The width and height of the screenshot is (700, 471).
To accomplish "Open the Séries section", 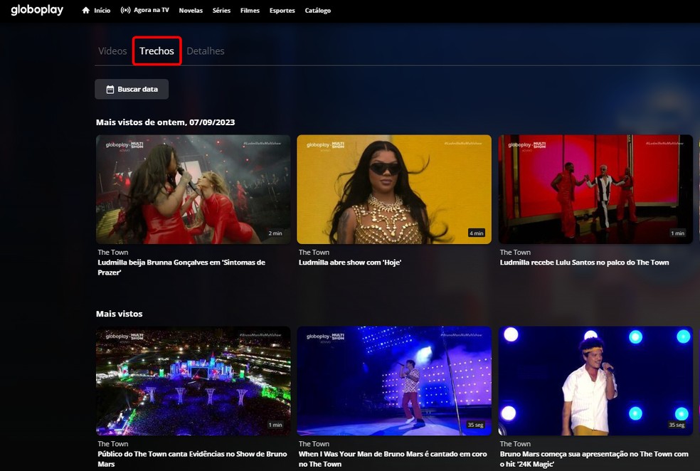I will pyautogui.click(x=221, y=11).
